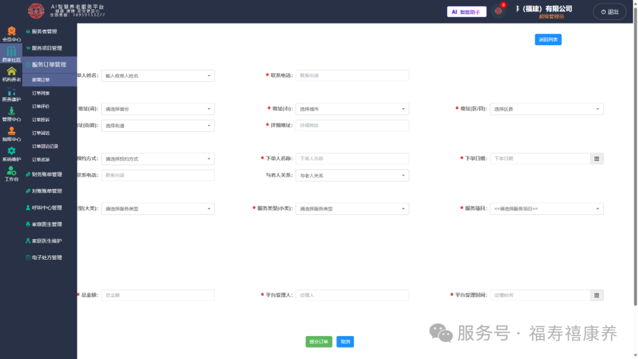Open the 选择区县 dropdown

(x=546, y=109)
